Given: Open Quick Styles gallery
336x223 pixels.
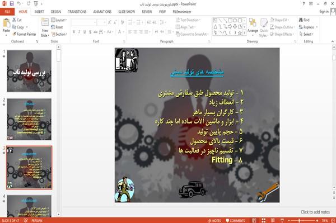Looking at the screenshot, I should [264, 28].
